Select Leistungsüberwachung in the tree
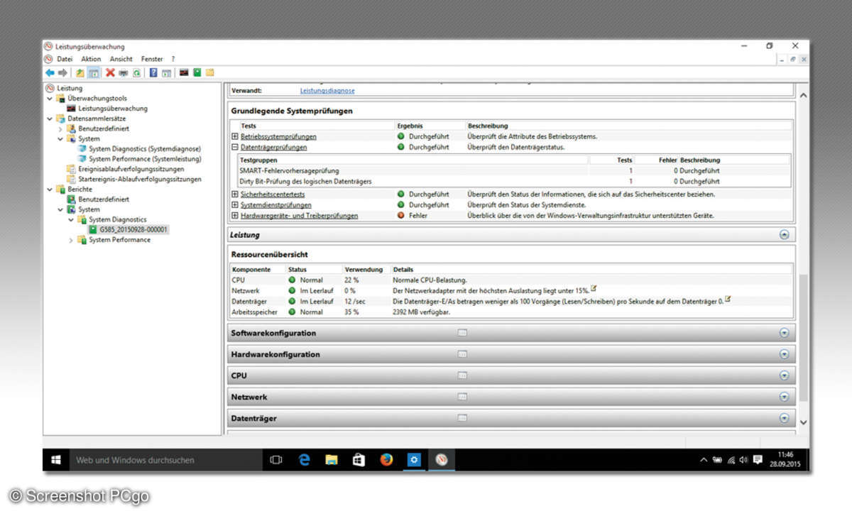The height and width of the screenshot is (511, 852). 113,109
